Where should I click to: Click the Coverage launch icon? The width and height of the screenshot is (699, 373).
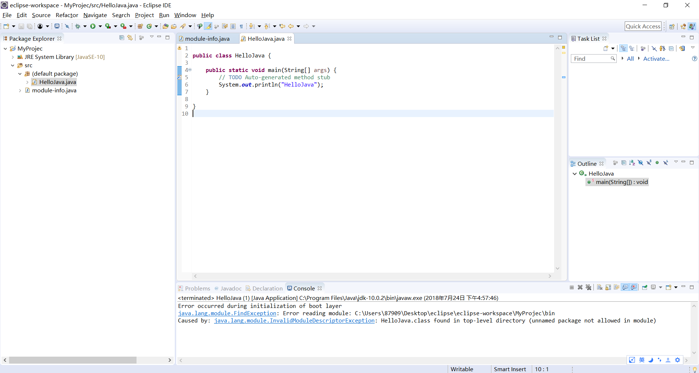108,26
